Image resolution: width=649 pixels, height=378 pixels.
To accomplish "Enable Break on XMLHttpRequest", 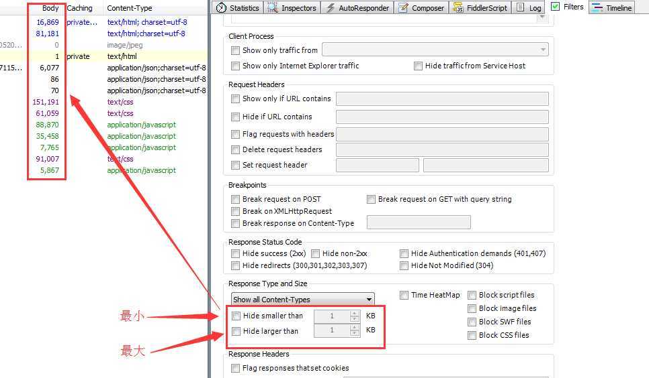I will click(x=236, y=212).
